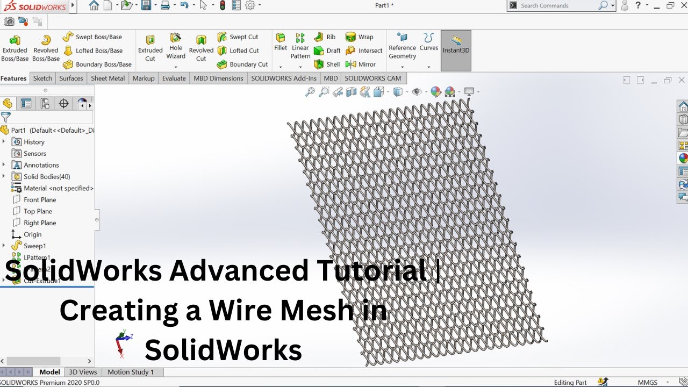
Task: Select the Shell tool
Action: (x=327, y=64)
